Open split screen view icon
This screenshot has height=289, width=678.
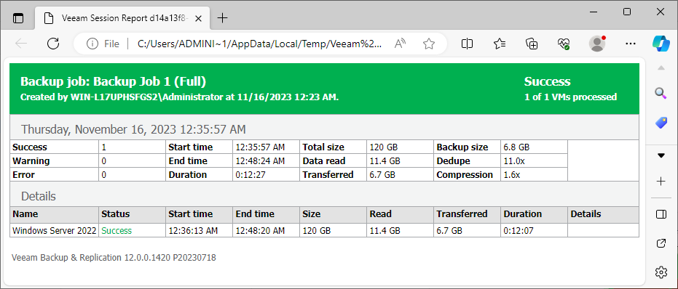point(467,43)
